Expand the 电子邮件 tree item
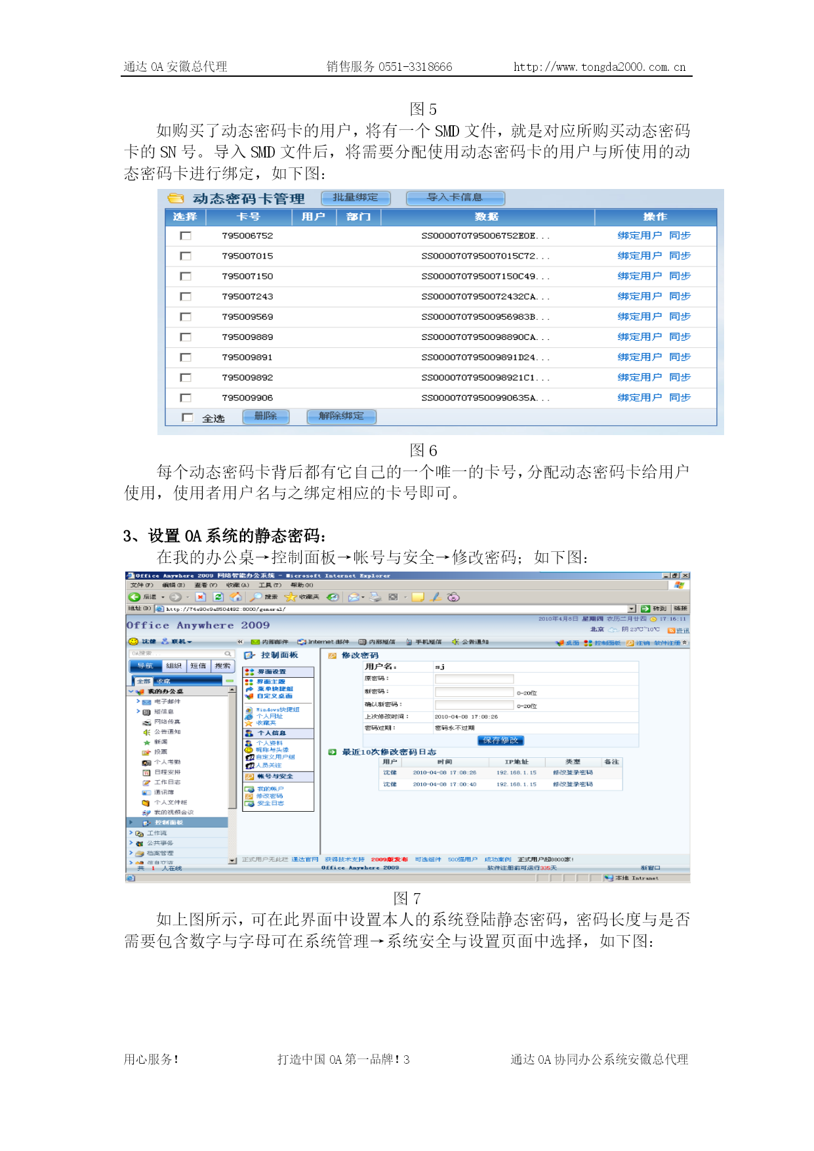 [138, 701]
